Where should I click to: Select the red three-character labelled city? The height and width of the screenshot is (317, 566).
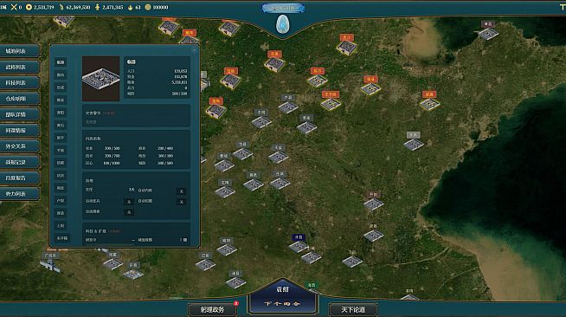point(331,100)
